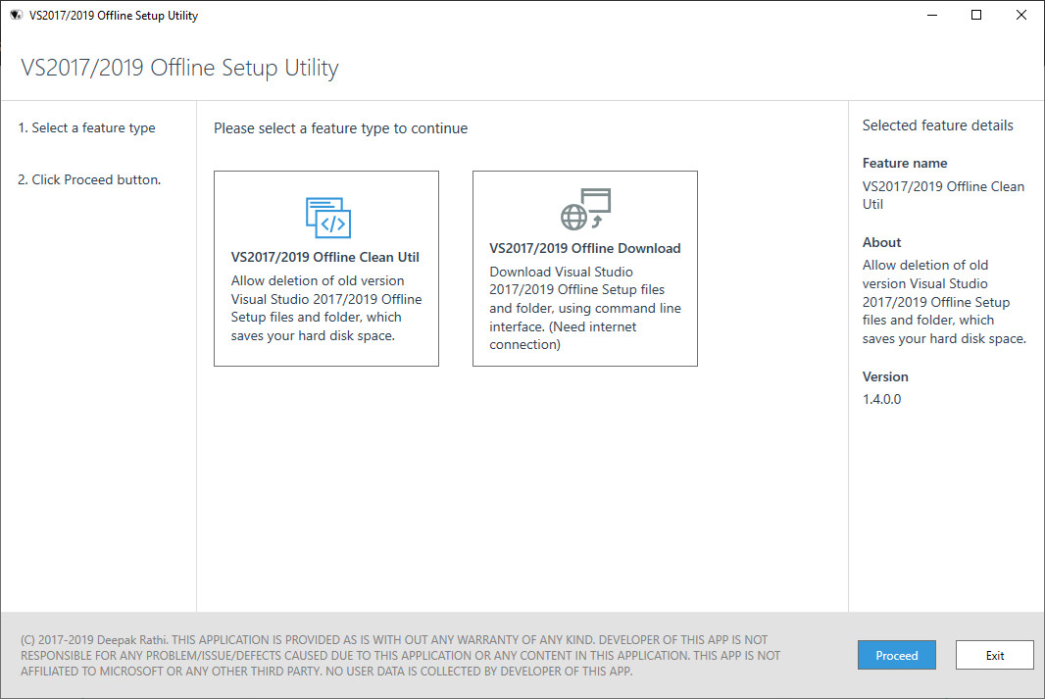Select the VS2017/2019 Offline Download card title
1045x699 pixels.
(585, 249)
